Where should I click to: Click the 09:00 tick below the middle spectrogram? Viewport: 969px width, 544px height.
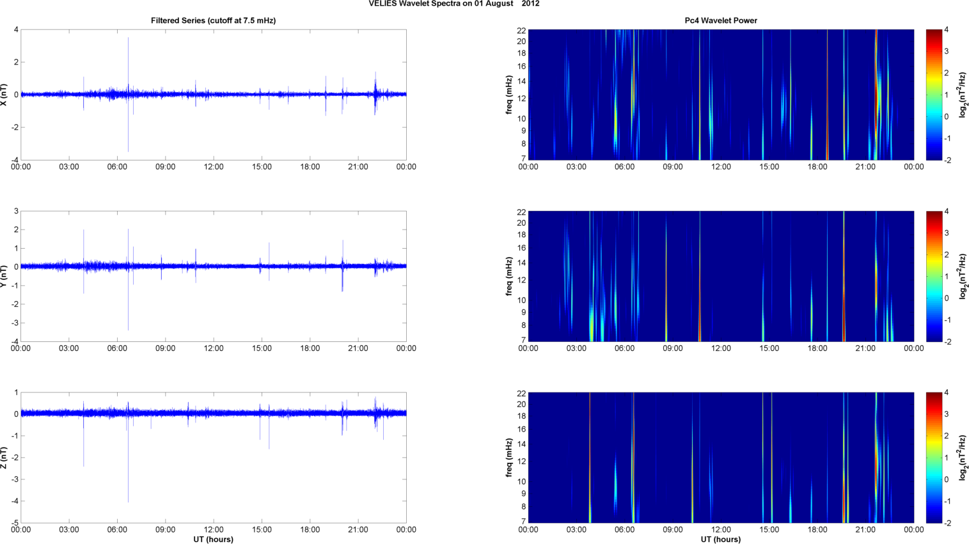tap(673, 348)
